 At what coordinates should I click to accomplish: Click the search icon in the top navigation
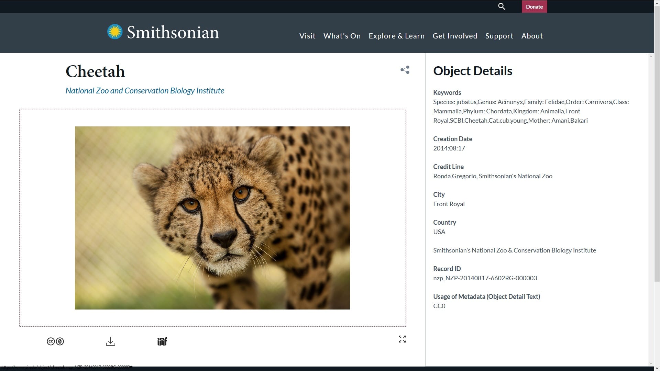(x=502, y=6)
